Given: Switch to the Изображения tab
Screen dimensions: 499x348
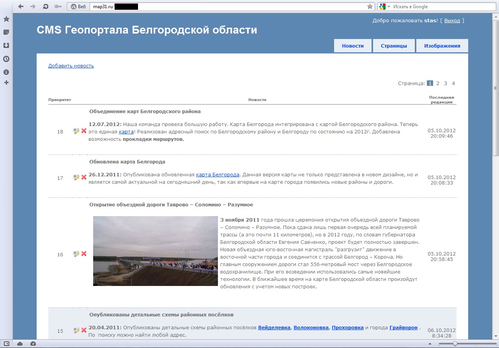Looking at the screenshot, I should 442,46.
